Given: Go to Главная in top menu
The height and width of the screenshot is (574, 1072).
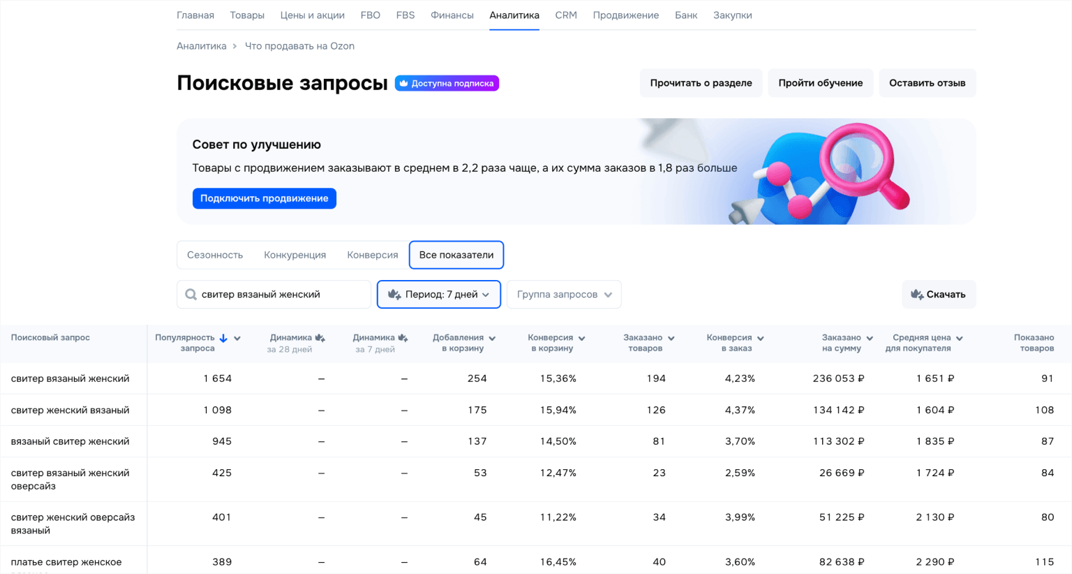Looking at the screenshot, I should point(195,15).
